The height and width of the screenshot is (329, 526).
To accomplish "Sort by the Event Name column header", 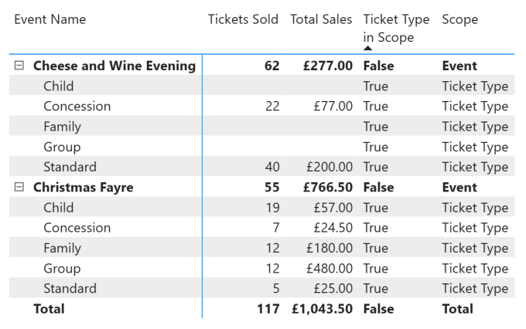I will pos(50,19).
